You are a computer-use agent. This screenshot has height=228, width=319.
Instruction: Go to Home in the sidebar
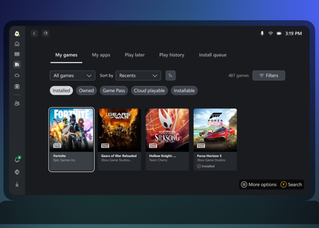(17, 44)
